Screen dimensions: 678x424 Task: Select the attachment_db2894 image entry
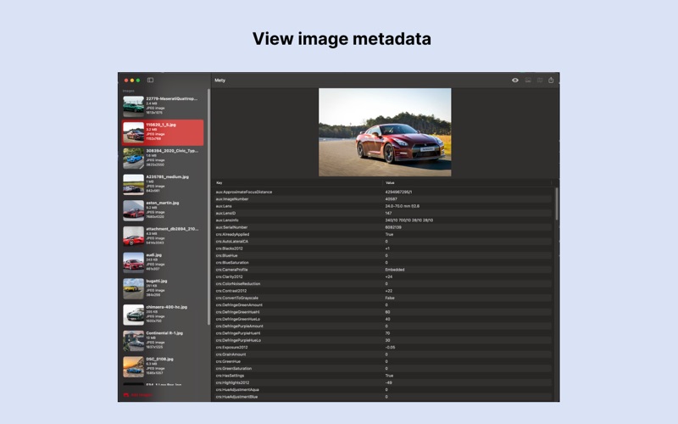[163, 237]
